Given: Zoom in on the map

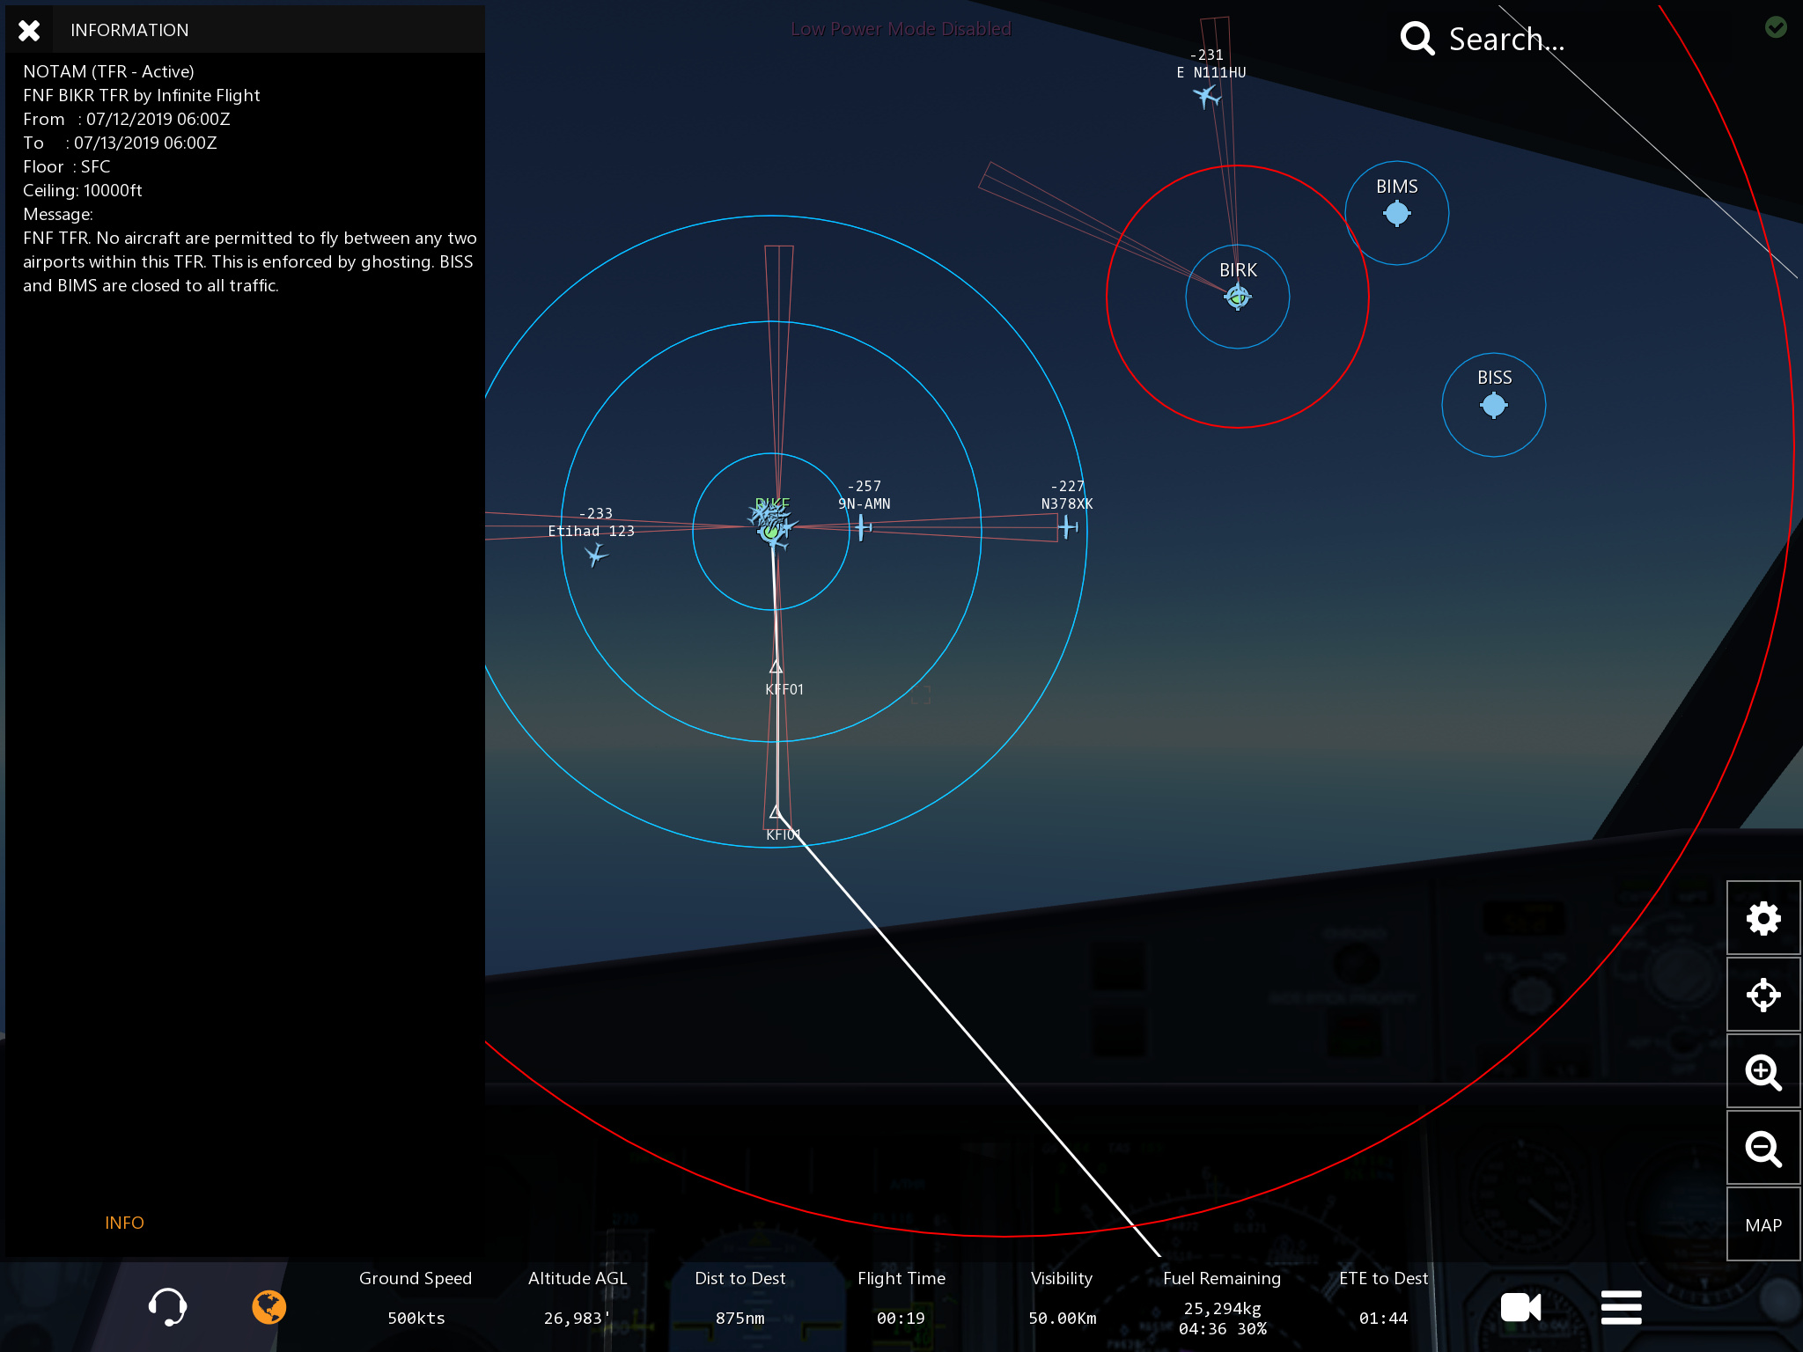Looking at the screenshot, I should click(1763, 1072).
